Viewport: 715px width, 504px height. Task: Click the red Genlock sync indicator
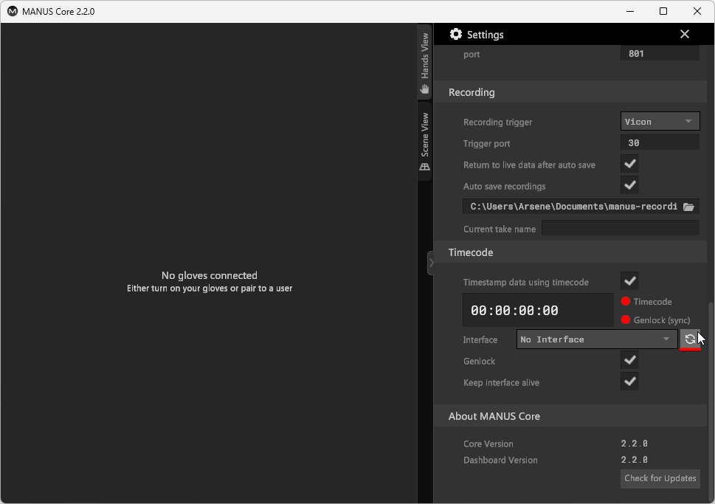tap(626, 320)
